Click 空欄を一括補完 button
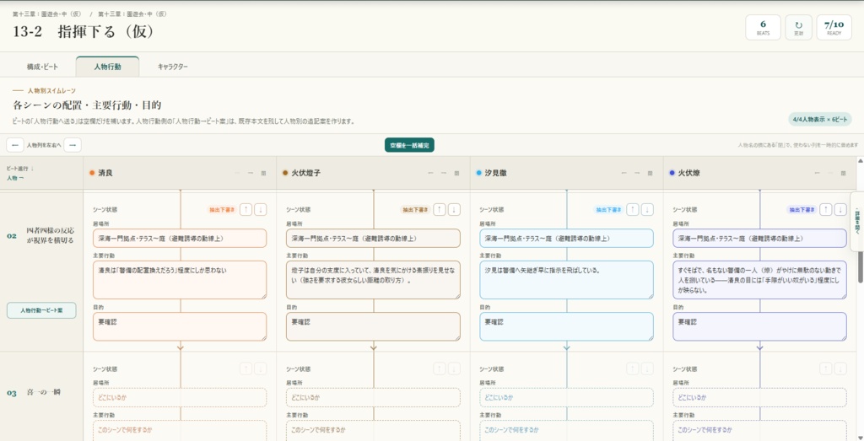Image resolution: width=864 pixels, height=441 pixels. coord(409,145)
